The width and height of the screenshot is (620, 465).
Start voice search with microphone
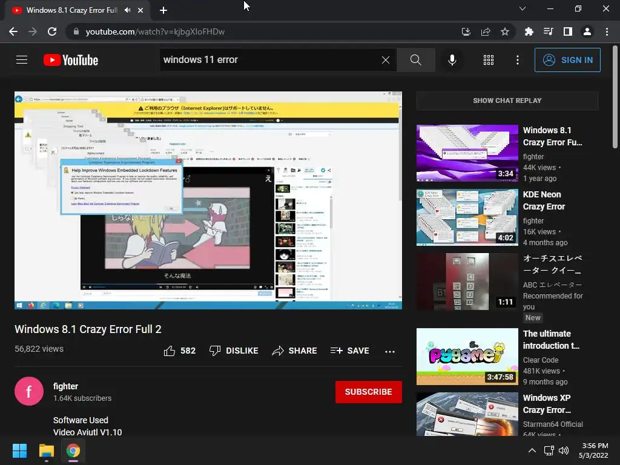pyautogui.click(x=452, y=60)
